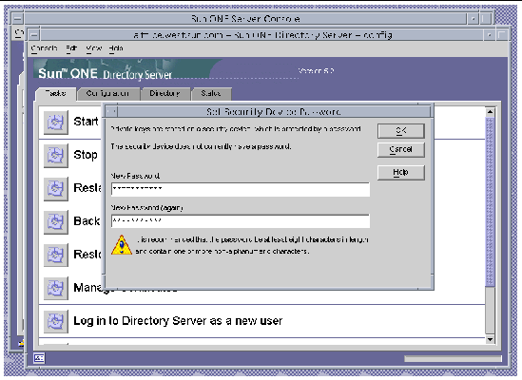Click the Start task label

pos(86,122)
